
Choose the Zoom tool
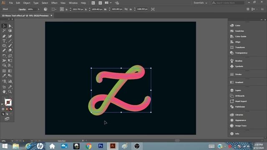(x=10, y=92)
